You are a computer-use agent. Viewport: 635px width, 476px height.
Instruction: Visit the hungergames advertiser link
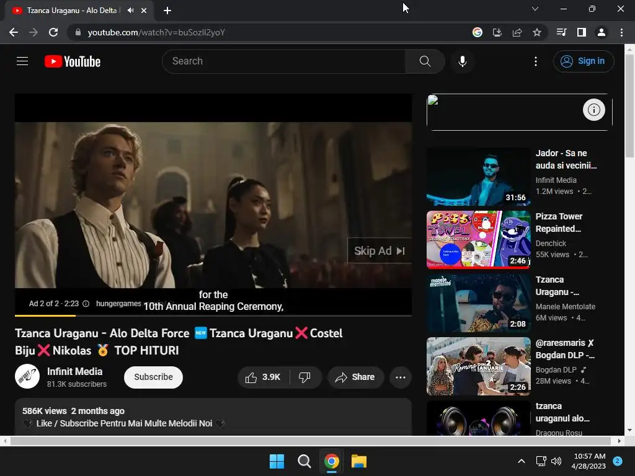[118, 304]
